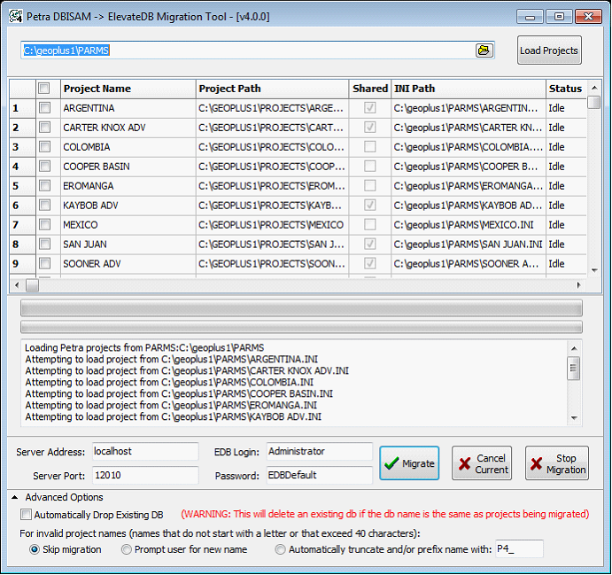Check the ARGENTINA project checkbox
612x575 pixels.
pos(44,108)
